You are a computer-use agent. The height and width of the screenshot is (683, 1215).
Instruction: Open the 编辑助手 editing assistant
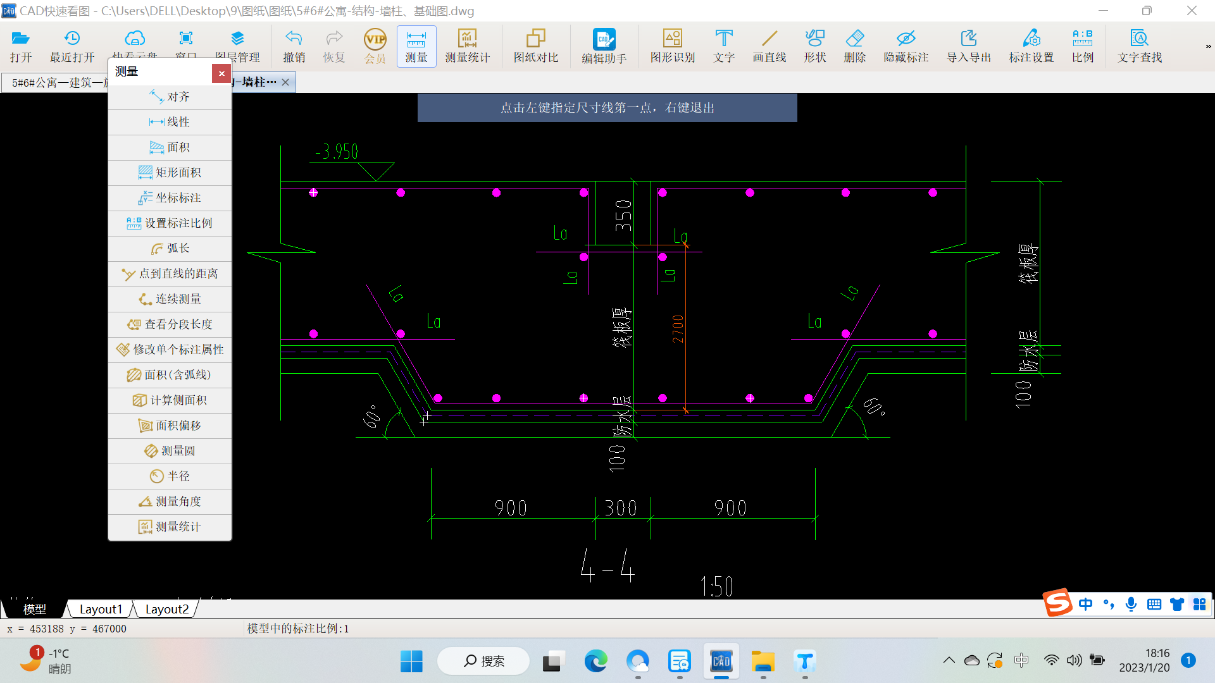tap(604, 47)
